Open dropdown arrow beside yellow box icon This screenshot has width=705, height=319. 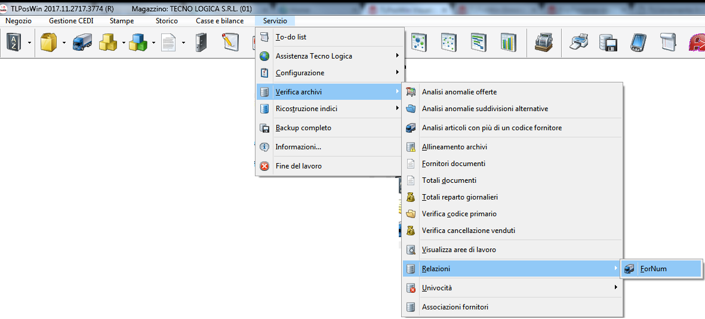[64, 43]
